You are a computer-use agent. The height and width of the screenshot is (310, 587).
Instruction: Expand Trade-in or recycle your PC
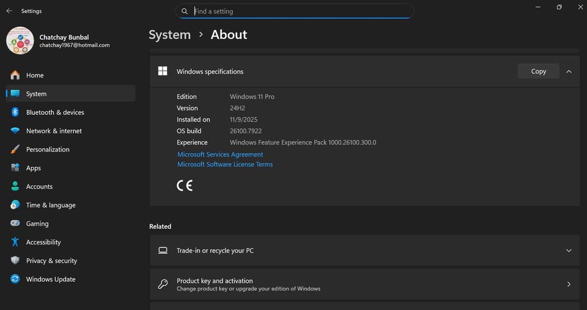pos(569,251)
